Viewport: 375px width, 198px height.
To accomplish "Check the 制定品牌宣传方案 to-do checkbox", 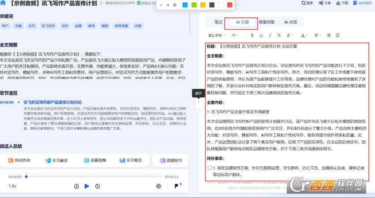I will [210, 168].
